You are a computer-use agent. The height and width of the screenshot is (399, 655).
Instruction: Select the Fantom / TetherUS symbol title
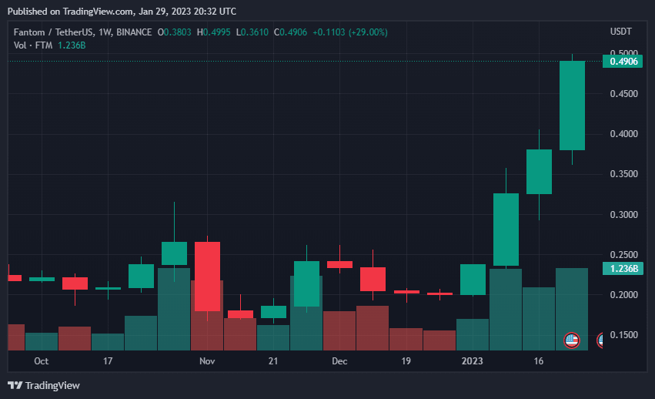(x=53, y=32)
